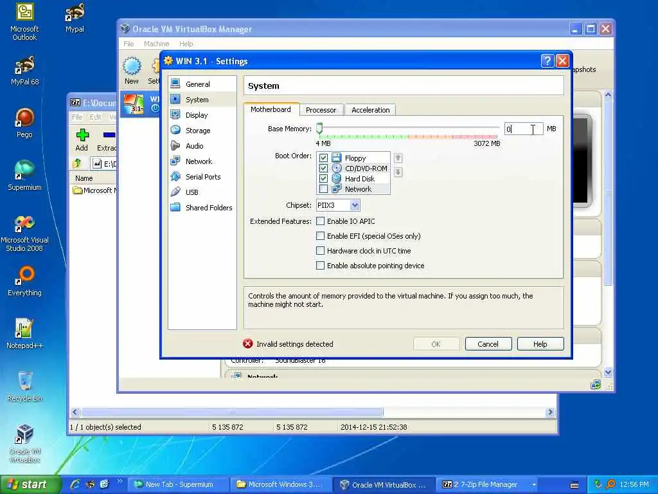Move boot item up arrow
Image resolution: width=658 pixels, height=494 pixels.
(x=398, y=158)
